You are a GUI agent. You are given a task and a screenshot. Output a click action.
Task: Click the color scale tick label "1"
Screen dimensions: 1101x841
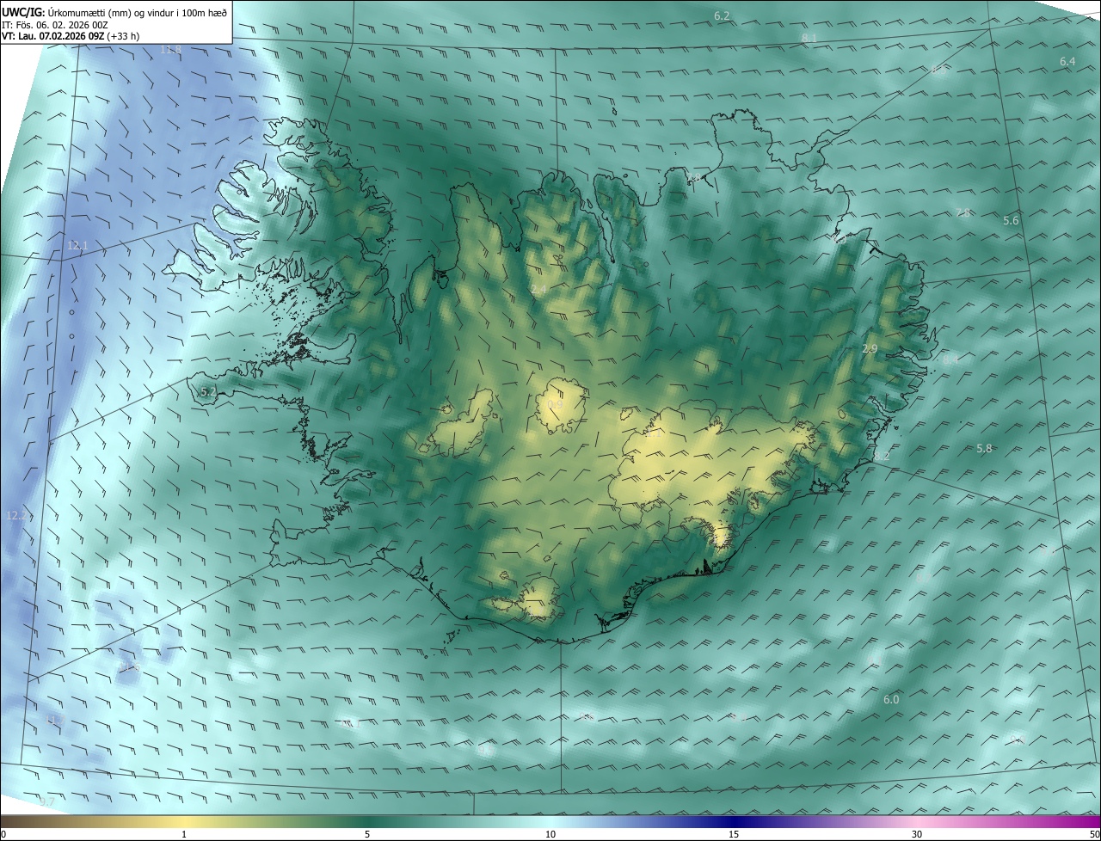tap(184, 834)
